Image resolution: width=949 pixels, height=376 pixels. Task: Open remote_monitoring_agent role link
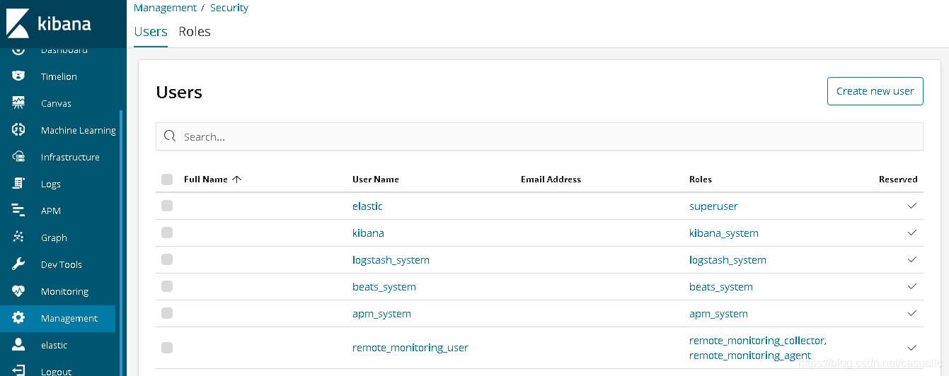point(750,356)
